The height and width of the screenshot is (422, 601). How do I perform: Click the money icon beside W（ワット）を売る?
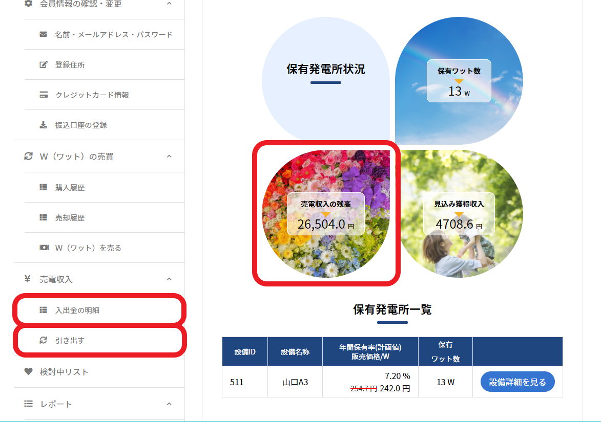pyautogui.click(x=44, y=248)
